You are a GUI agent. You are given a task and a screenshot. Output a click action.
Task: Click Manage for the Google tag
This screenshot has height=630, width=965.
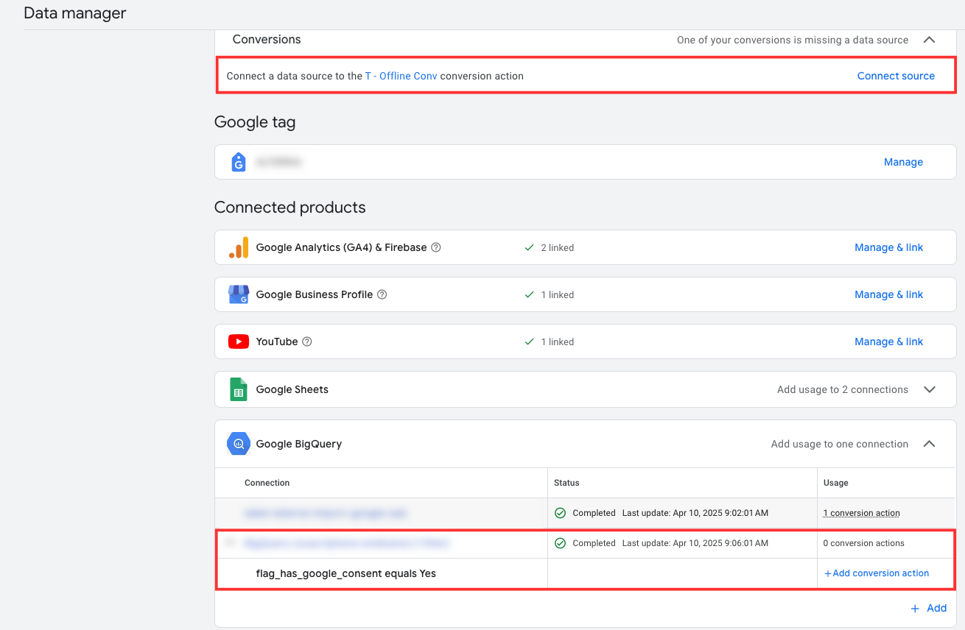tap(903, 162)
